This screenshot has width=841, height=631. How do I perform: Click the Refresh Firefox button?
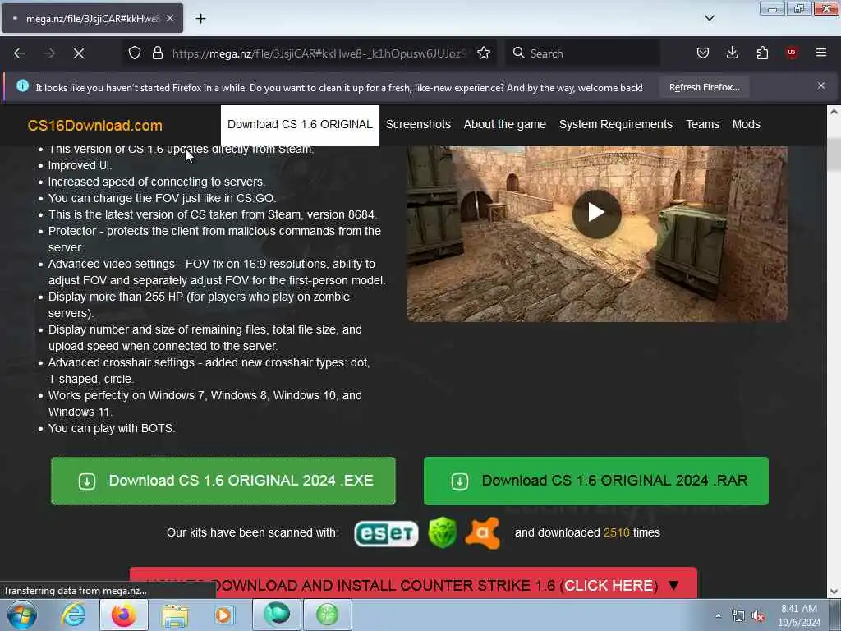click(x=704, y=87)
